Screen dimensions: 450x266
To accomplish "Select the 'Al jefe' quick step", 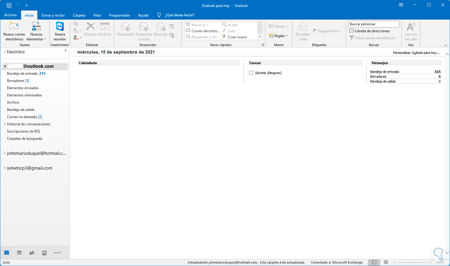I will (x=230, y=25).
